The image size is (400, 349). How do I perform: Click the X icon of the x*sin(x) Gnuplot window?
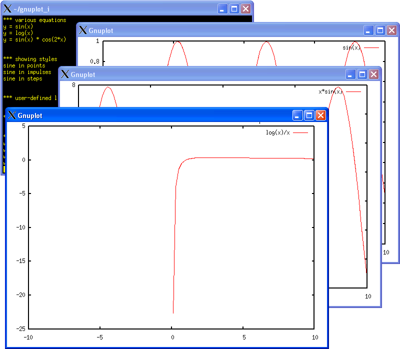[x=65, y=74]
